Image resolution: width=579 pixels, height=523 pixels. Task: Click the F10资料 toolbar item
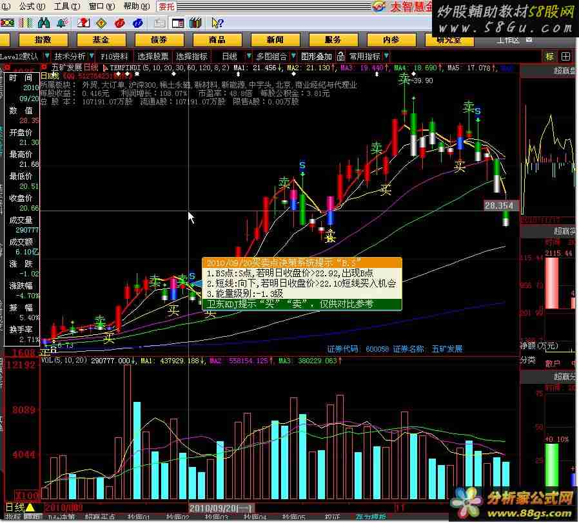(114, 57)
